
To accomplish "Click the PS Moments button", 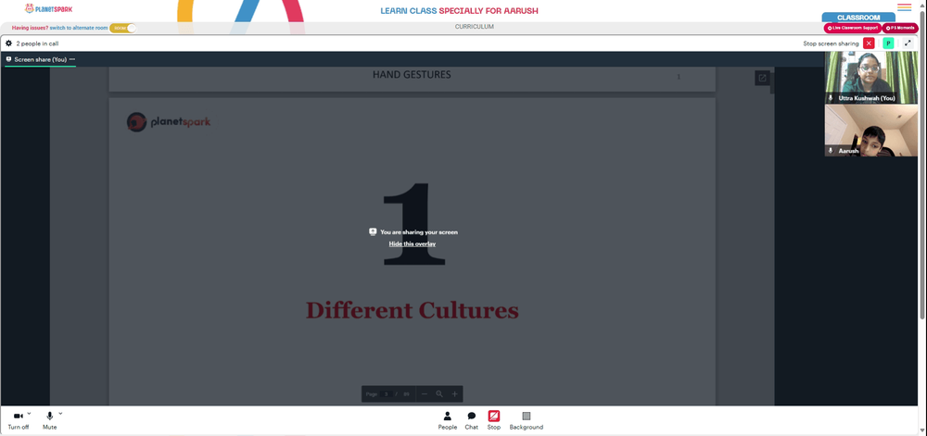I will tap(900, 28).
